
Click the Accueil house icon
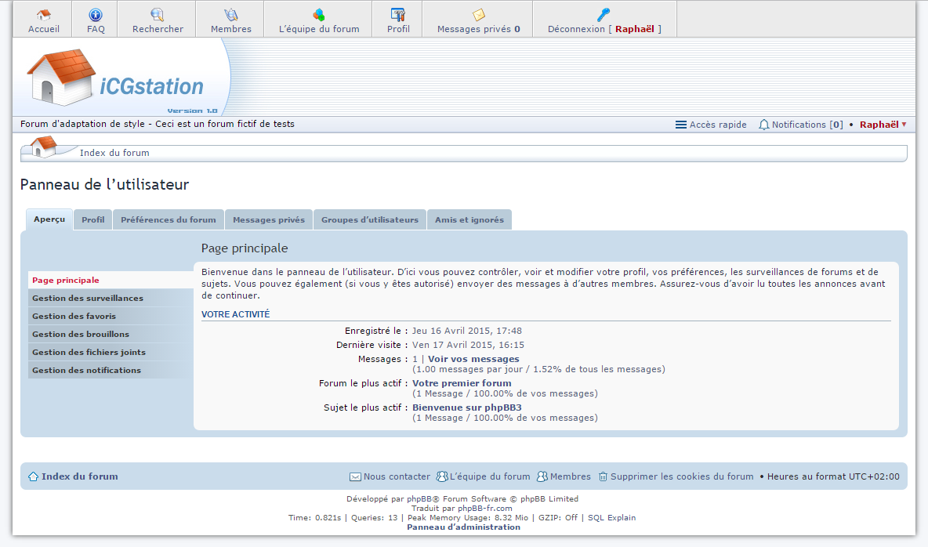click(x=43, y=15)
